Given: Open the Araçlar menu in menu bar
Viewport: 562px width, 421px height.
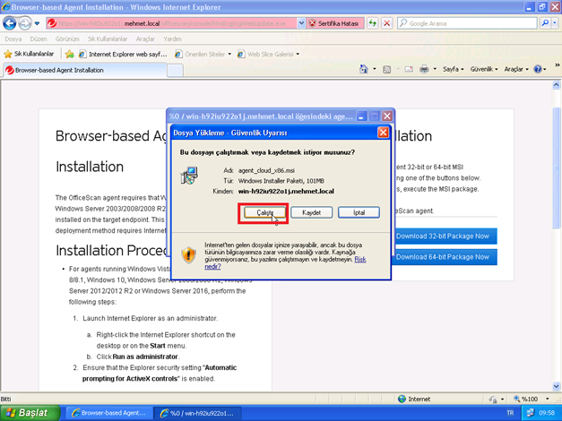Looking at the screenshot, I should click(x=145, y=39).
